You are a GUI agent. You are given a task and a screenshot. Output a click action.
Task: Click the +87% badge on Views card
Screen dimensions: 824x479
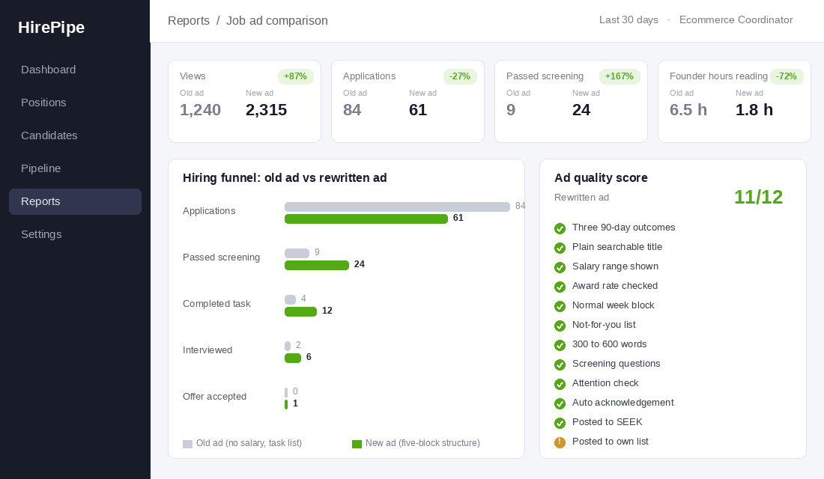[x=295, y=76]
